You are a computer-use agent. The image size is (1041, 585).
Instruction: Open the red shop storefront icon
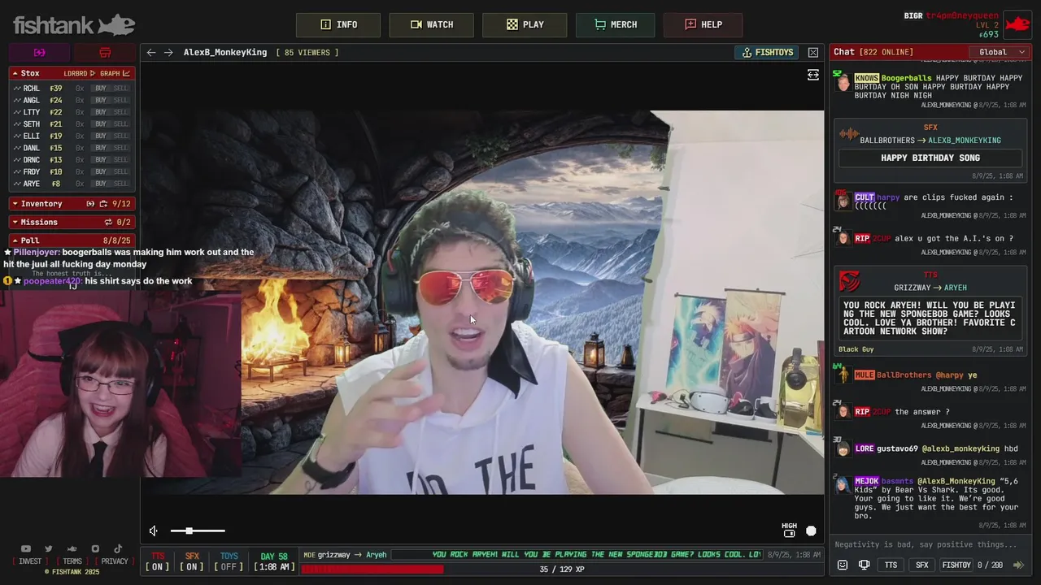[x=105, y=52]
